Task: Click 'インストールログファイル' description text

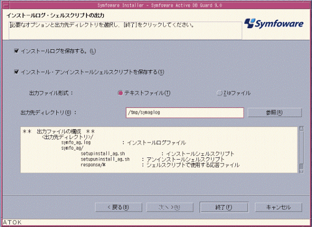Action: [157, 142]
